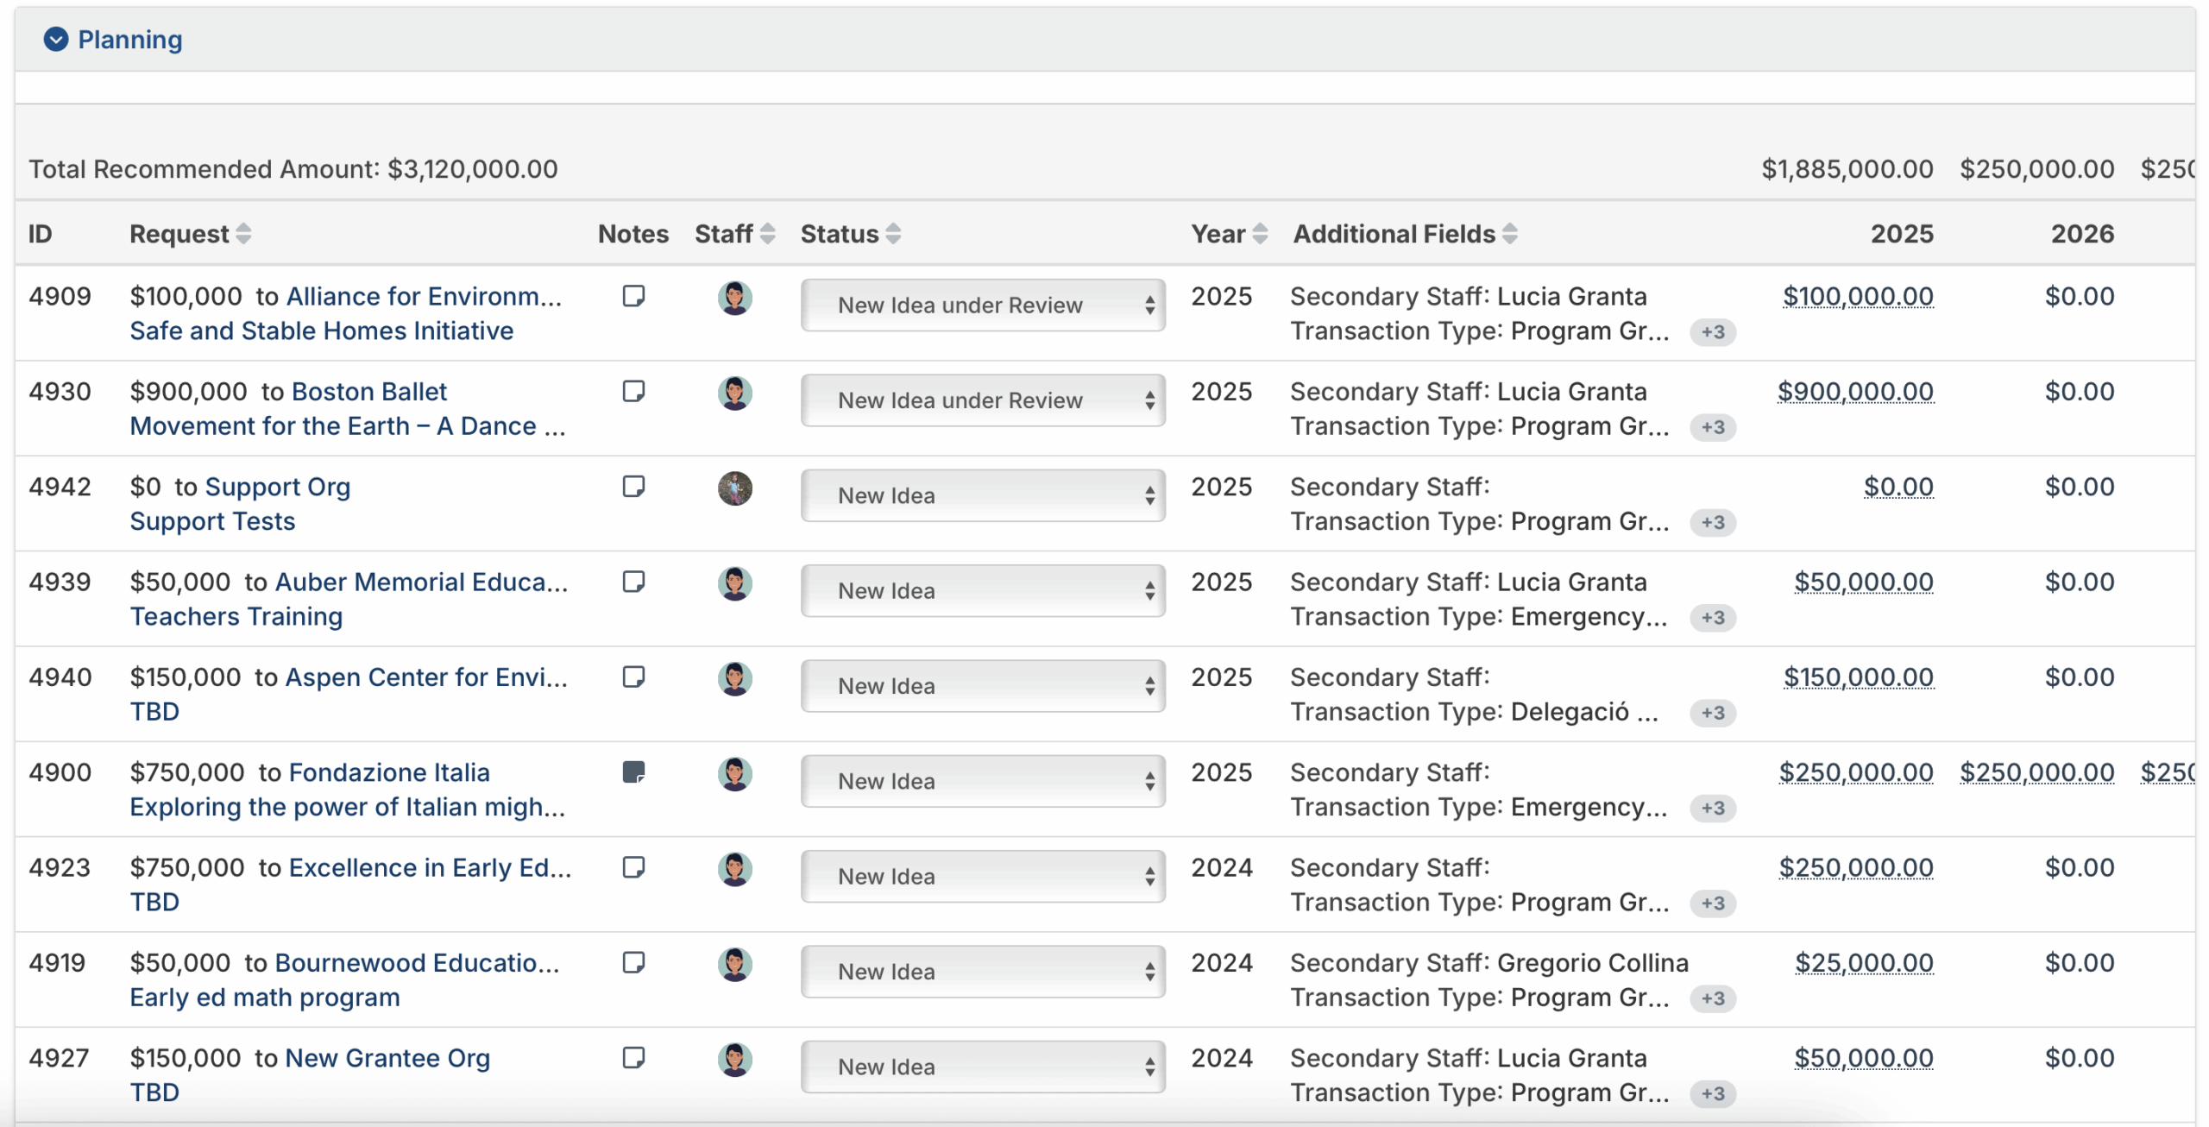The width and height of the screenshot is (2209, 1127).
Task: Sort by Additional Fields column arrows
Action: coord(1509,234)
